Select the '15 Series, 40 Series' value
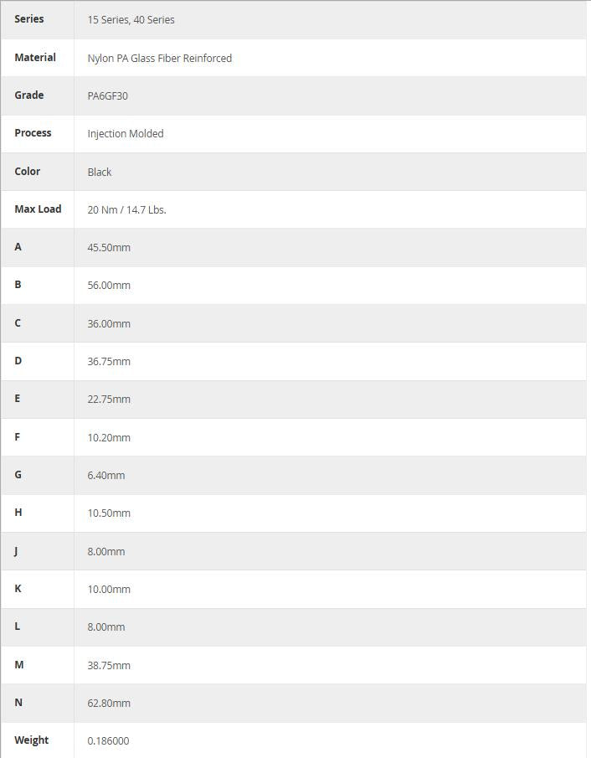This screenshot has width=591, height=758. tap(131, 20)
